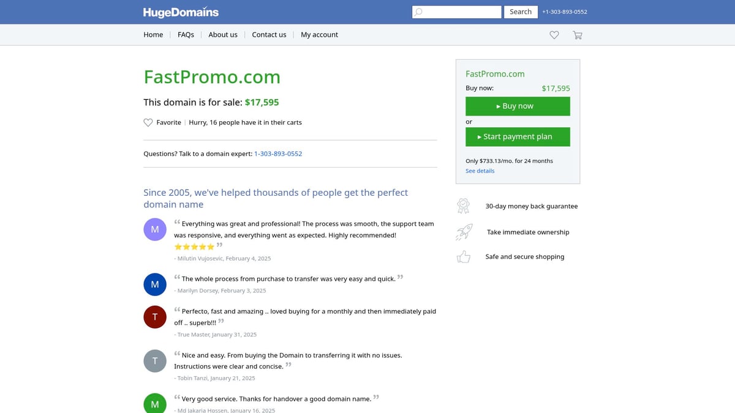Start a payment plan for the domain

(x=518, y=136)
